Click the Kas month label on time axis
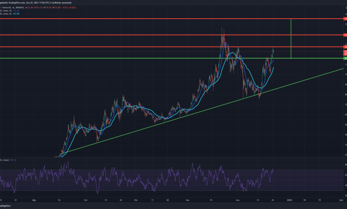 click(188, 201)
